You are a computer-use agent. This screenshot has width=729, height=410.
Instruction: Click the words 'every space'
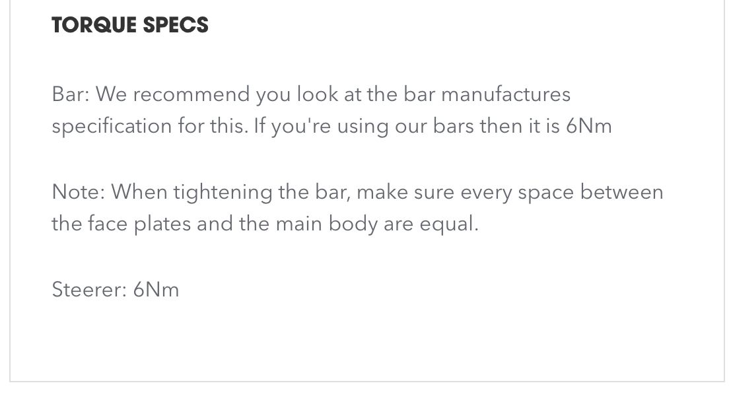pyautogui.click(x=517, y=193)
